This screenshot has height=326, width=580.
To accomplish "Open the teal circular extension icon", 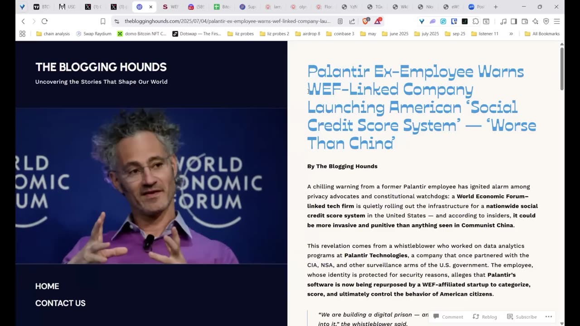I will pyautogui.click(x=443, y=21).
